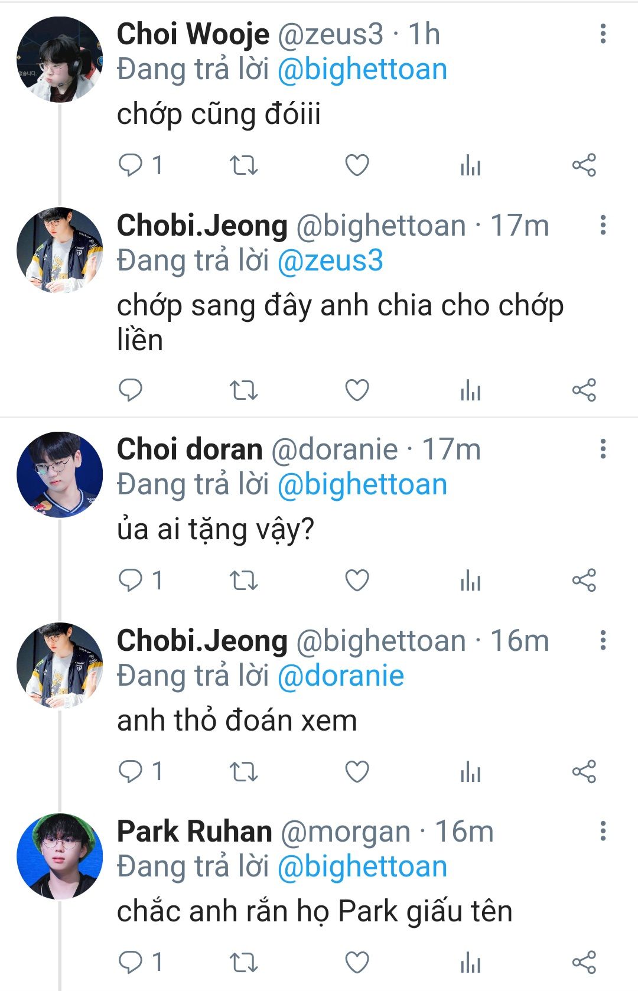638x991 pixels.
Task: Open the @zeus3 mention link
Action: point(330,260)
